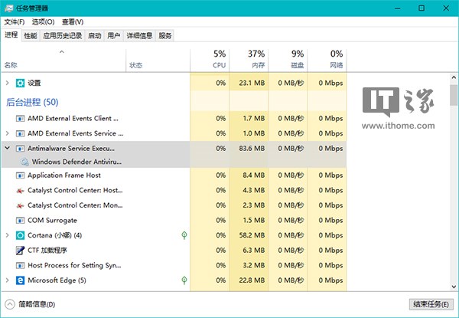Image resolution: width=459 pixels, height=318 pixels.
Task: Expand the 设置 process group
Action: [8, 83]
